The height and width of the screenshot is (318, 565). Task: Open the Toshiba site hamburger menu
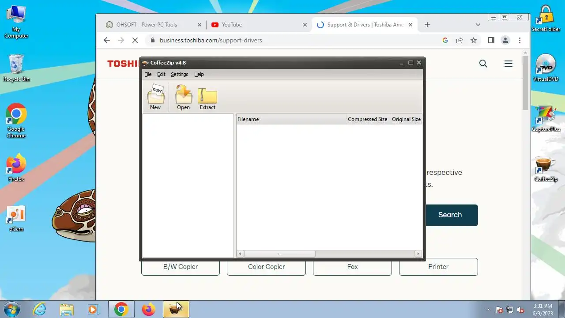(x=508, y=64)
